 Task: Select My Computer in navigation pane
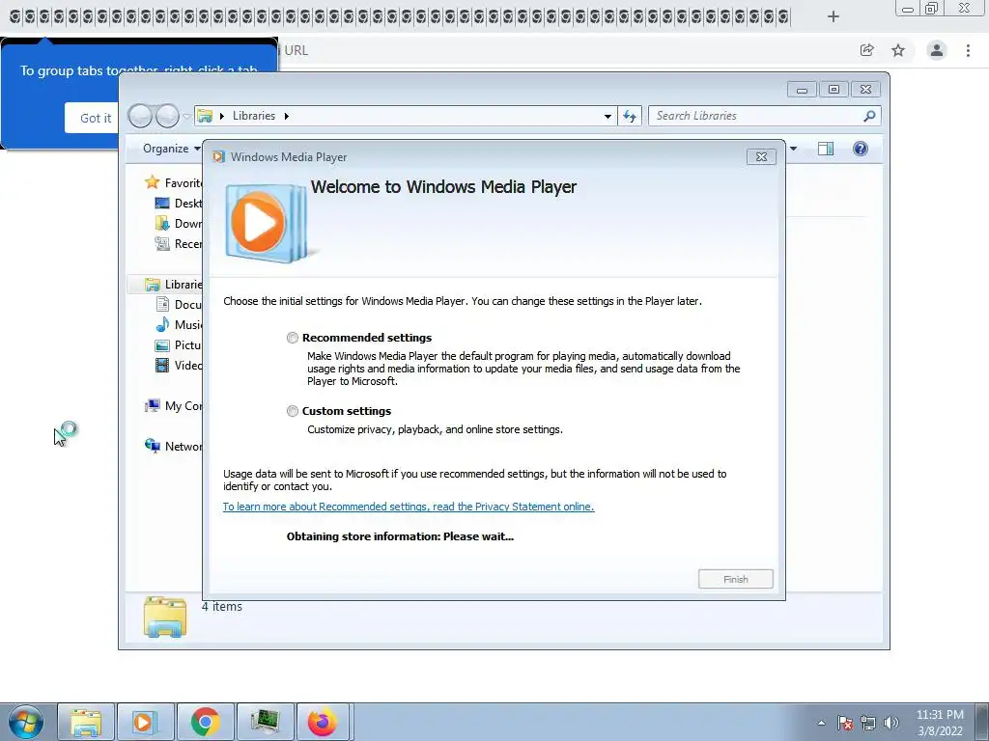174,406
